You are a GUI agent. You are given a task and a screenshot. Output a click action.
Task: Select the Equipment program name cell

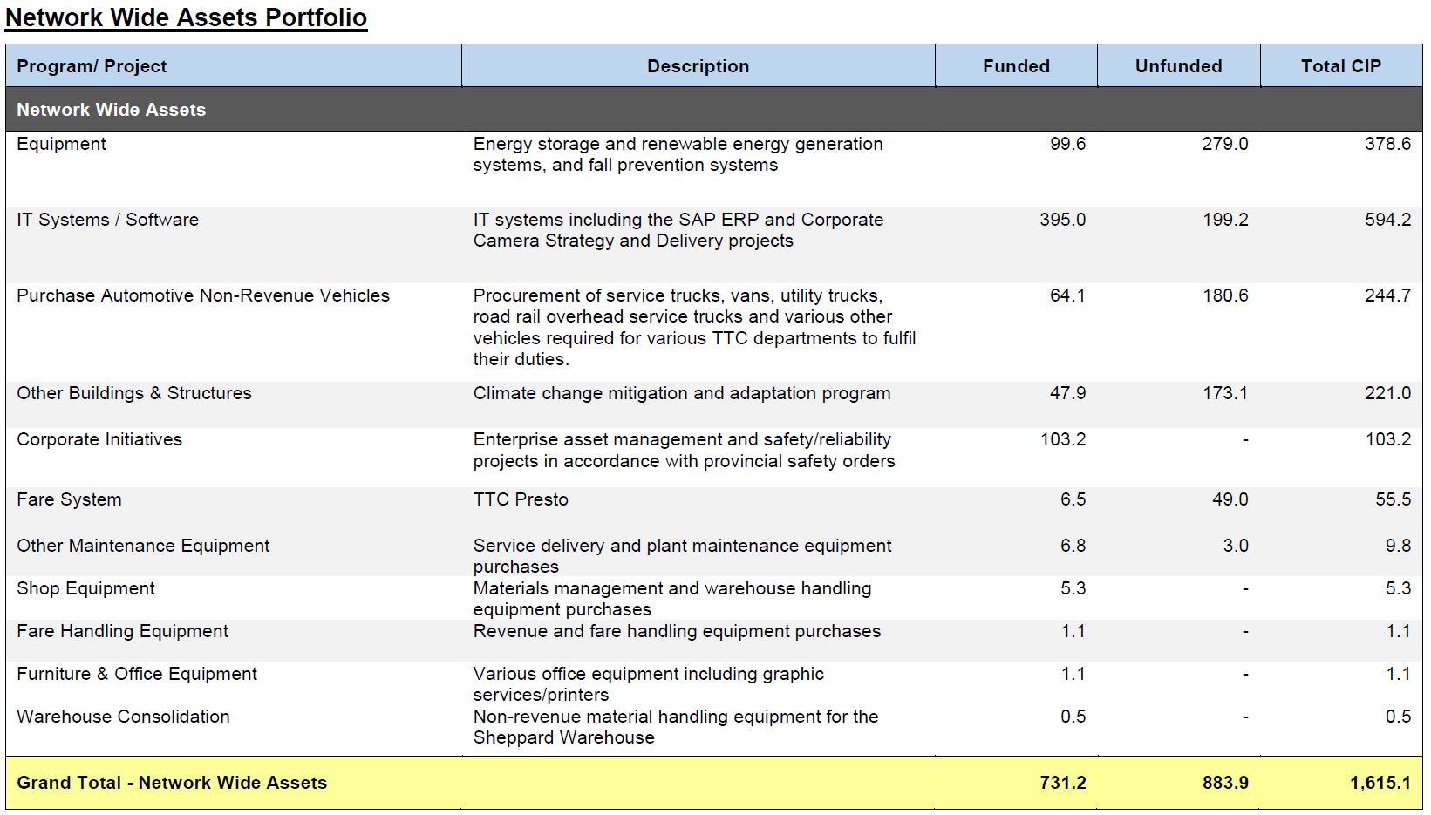pos(61,144)
